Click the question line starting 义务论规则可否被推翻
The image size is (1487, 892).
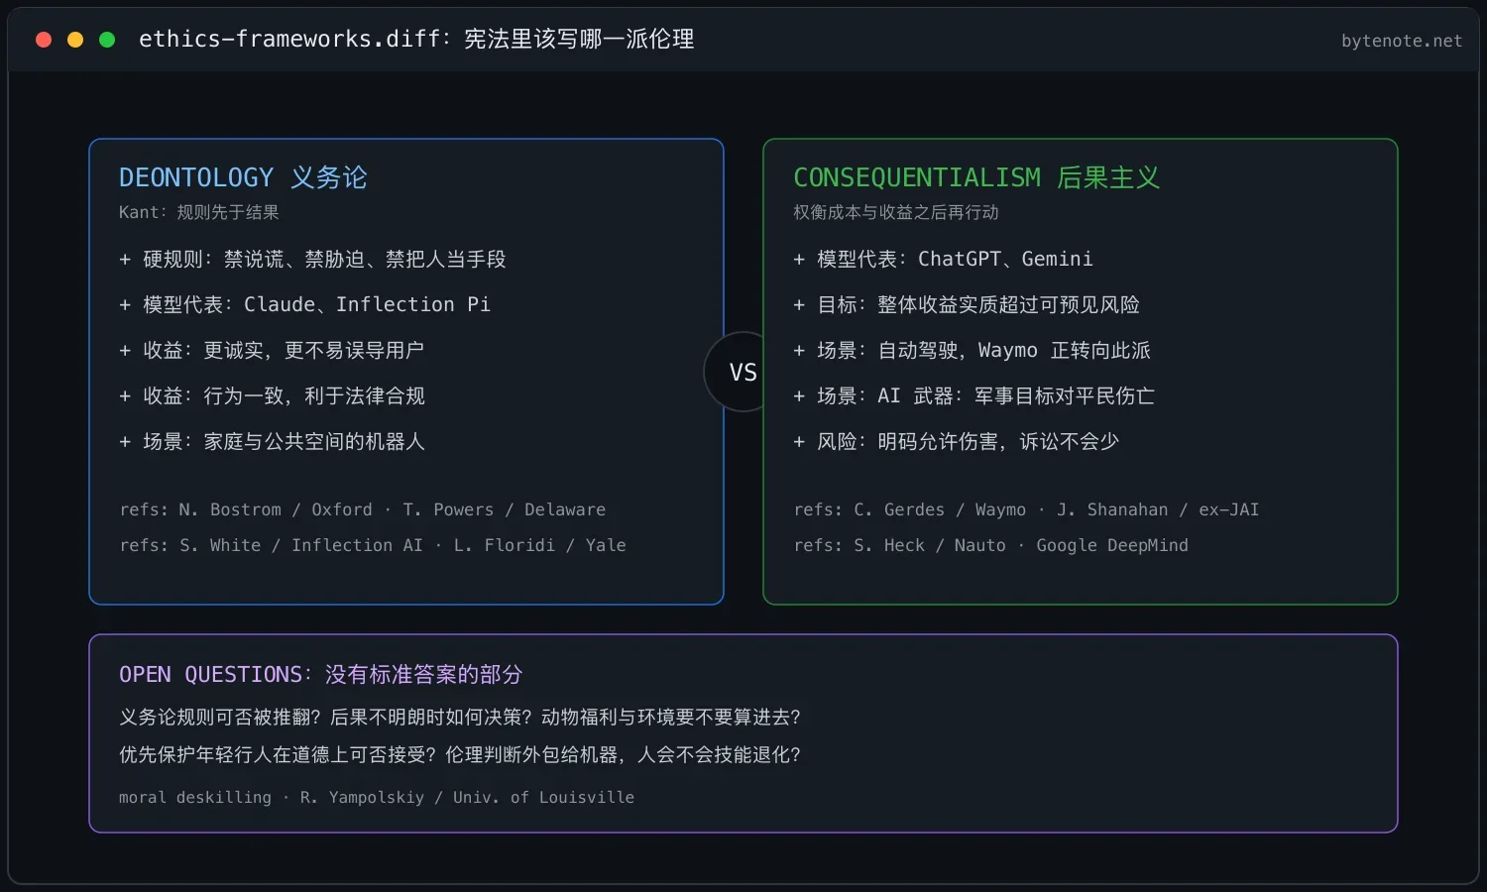coord(460,717)
